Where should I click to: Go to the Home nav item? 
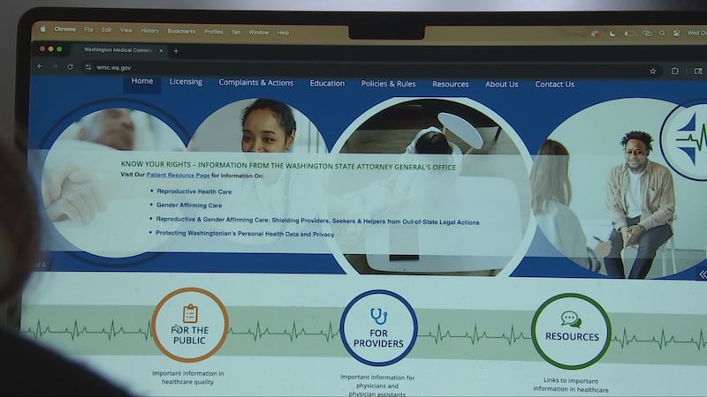point(142,81)
